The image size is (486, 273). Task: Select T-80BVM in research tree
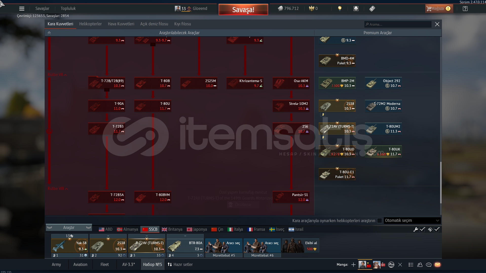click(x=153, y=197)
